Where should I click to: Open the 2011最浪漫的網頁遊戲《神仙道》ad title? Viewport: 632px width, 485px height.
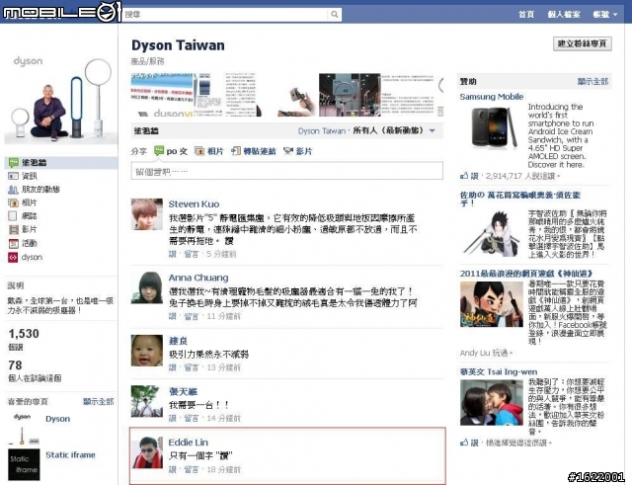(526, 274)
